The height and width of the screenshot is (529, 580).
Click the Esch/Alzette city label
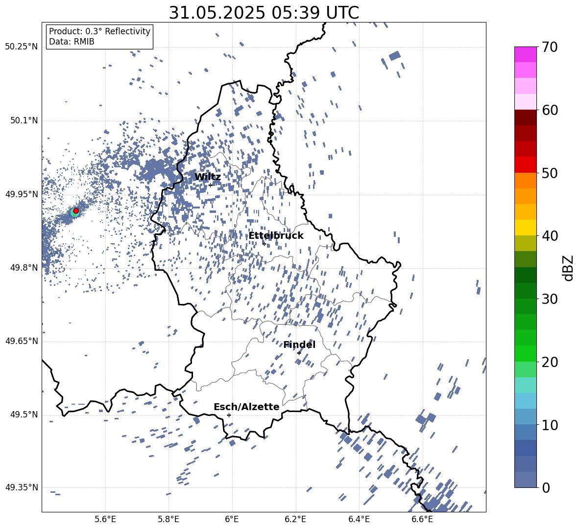[x=246, y=407]
